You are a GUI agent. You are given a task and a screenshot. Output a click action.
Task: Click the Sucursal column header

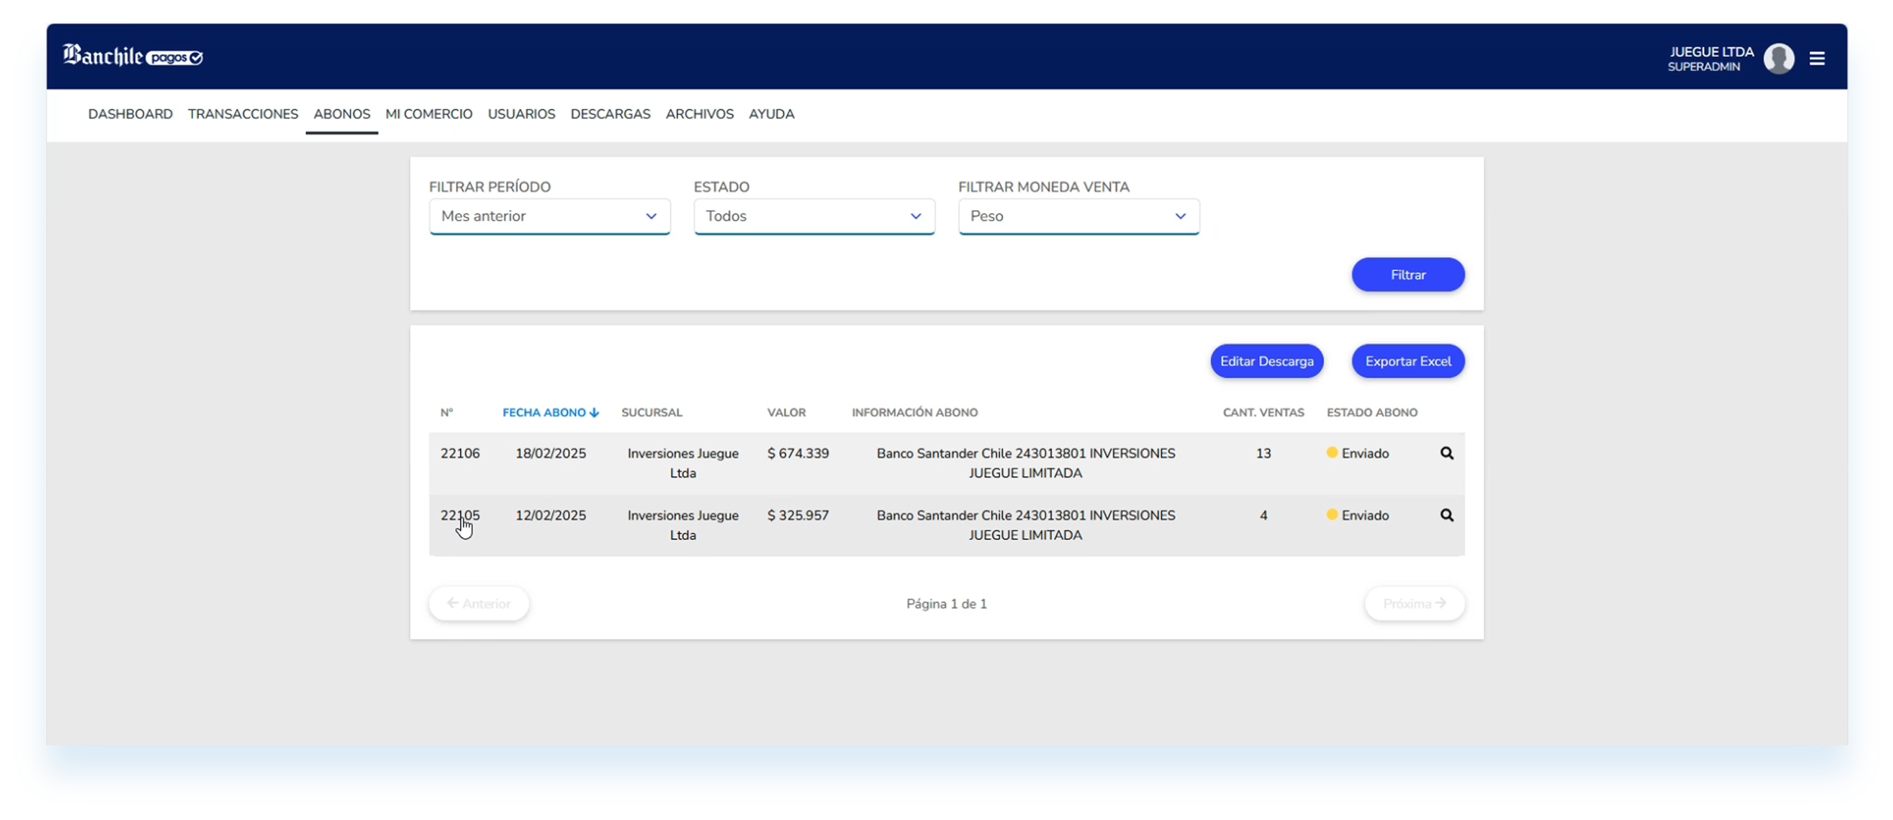(651, 413)
